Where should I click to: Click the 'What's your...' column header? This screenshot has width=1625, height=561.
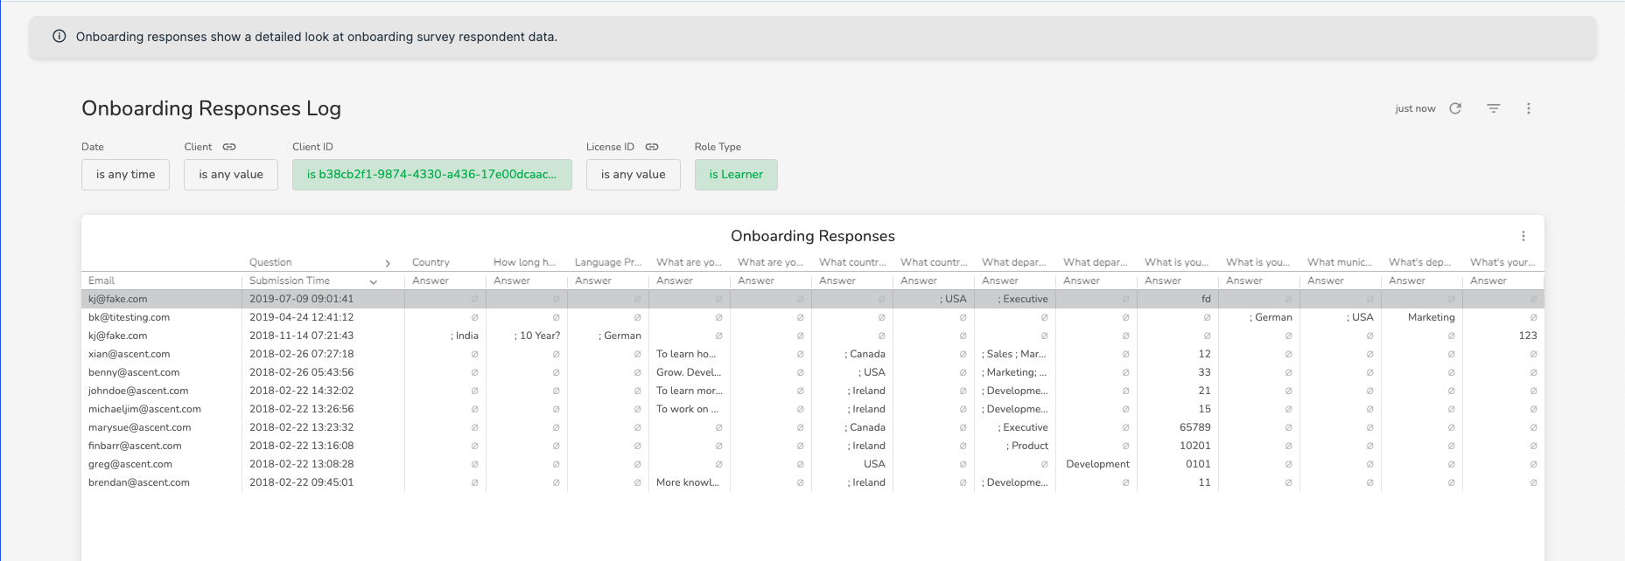[1502, 262]
